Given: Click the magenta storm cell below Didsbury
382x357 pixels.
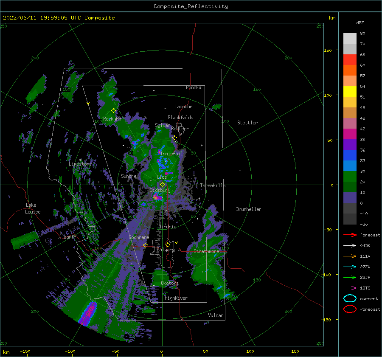Looking at the screenshot, I should click(x=157, y=197).
